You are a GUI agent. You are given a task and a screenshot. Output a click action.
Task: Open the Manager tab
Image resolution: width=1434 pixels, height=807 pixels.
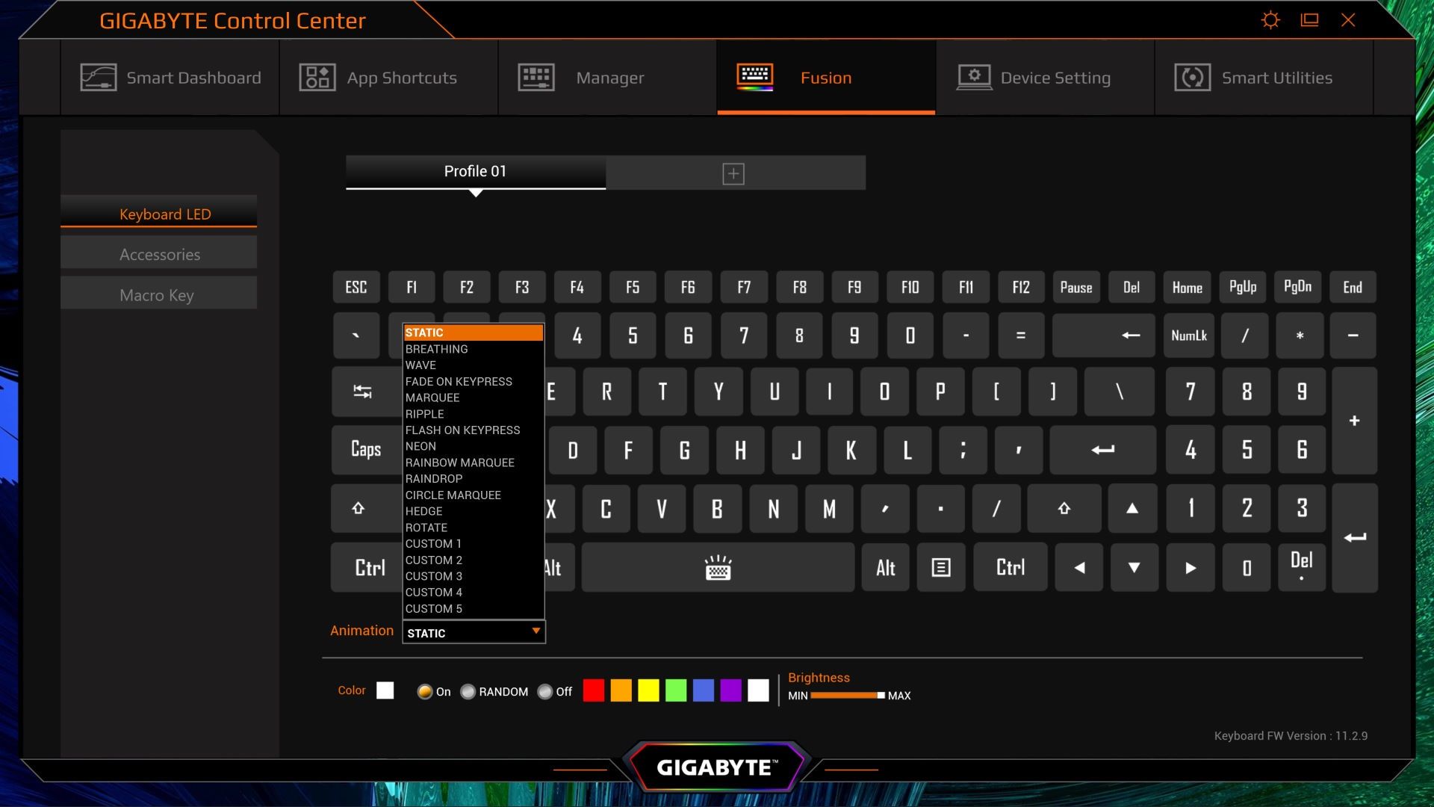pos(608,78)
